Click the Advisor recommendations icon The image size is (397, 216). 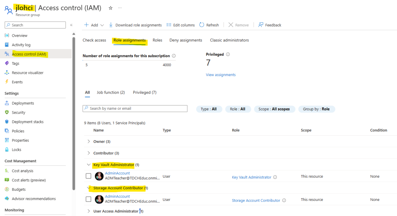click(7, 199)
